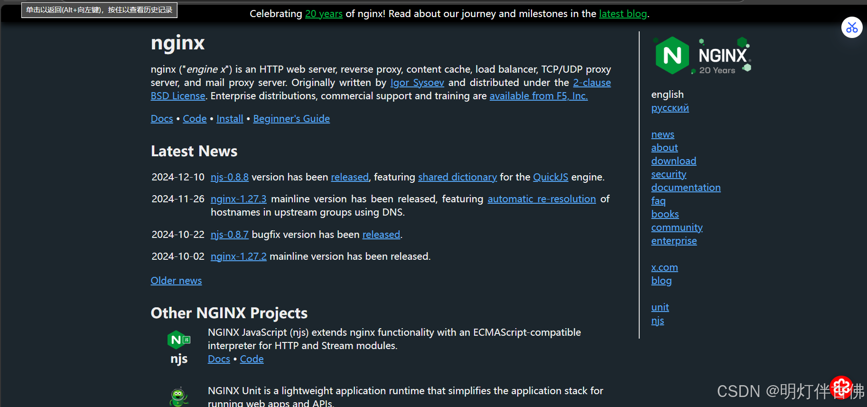Open the top Docs link

[x=162, y=119]
